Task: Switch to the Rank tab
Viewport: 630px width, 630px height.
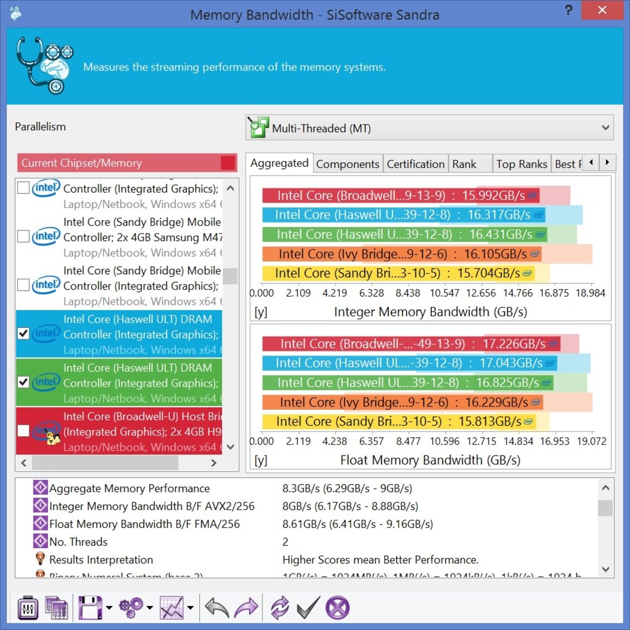Action: pos(470,164)
